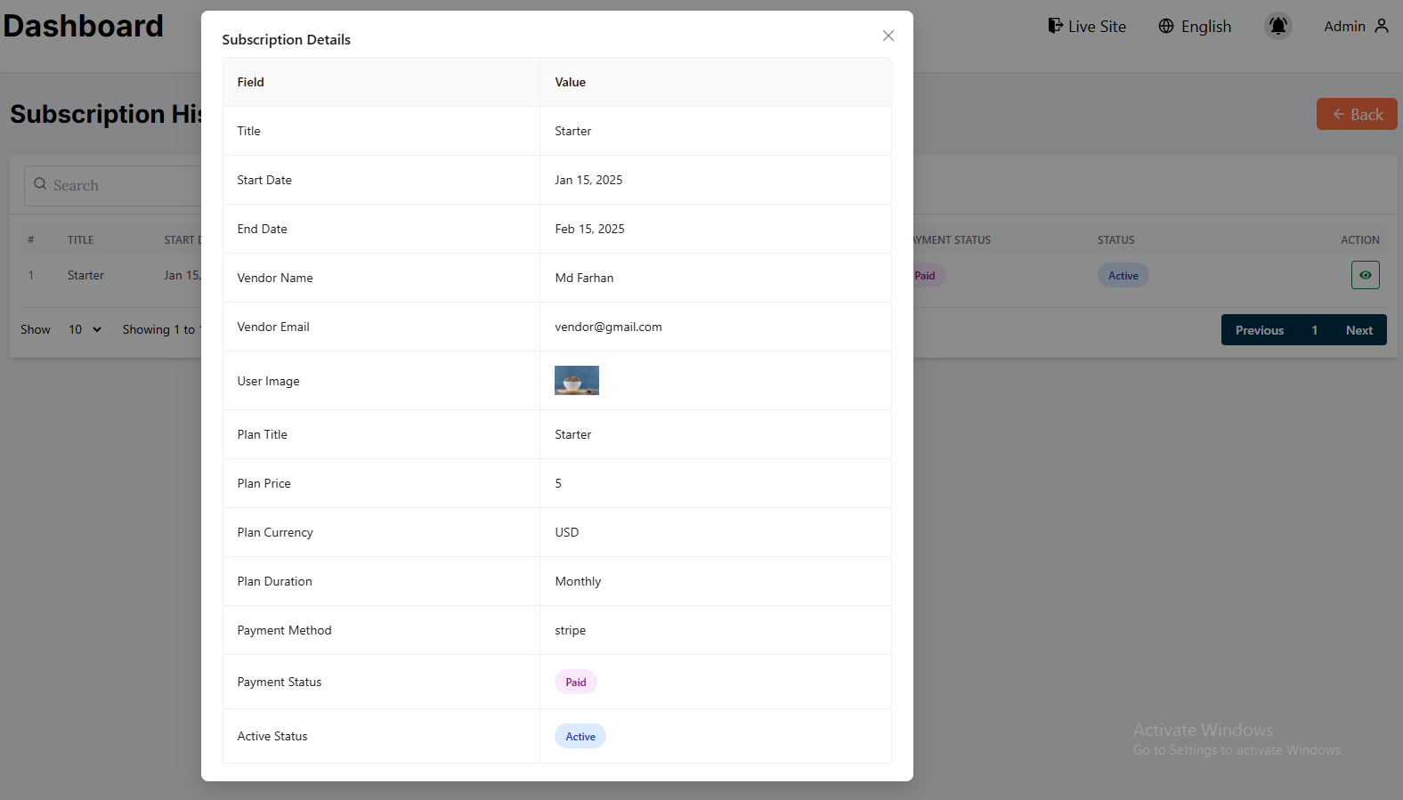Click the globe language icon
1403x800 pixels.
click(1165, 26)
